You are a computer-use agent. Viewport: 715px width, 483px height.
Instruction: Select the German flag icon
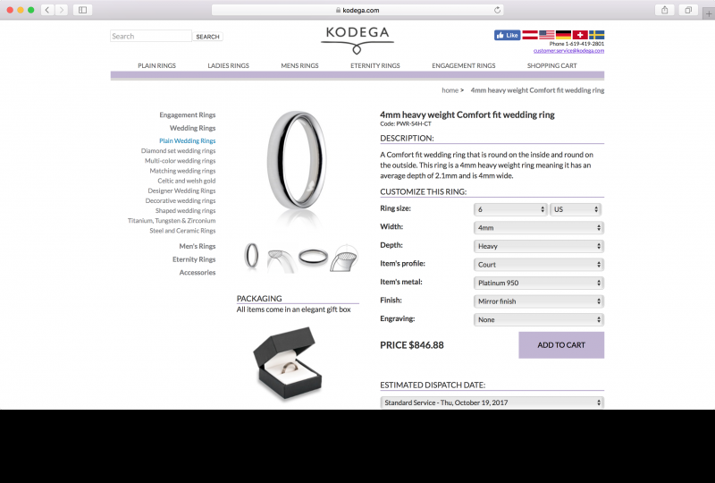pos(563,35)
